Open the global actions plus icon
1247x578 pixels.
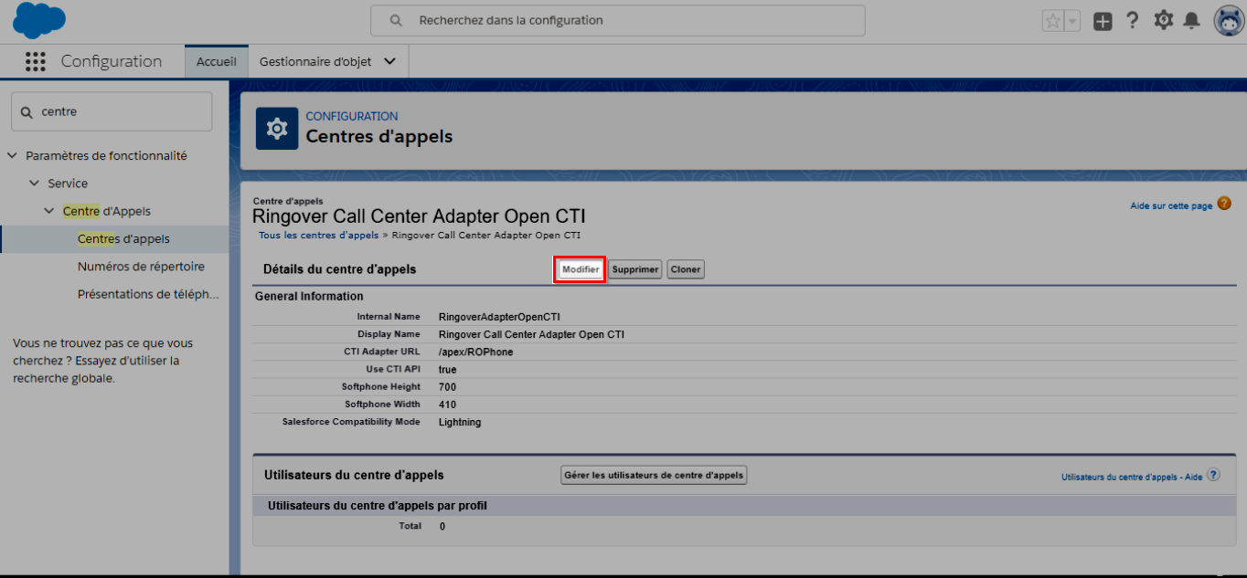coord(1103,21)
